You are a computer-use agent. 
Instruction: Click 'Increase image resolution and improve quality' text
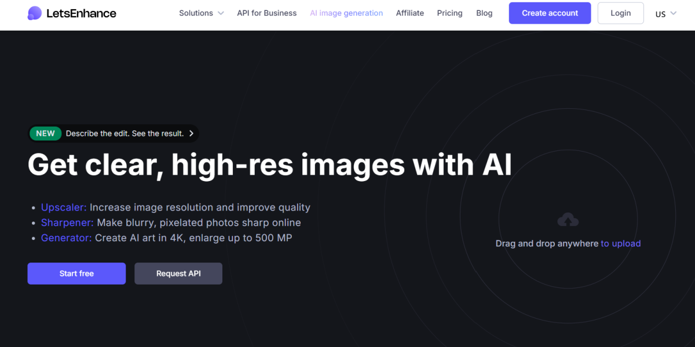200,207
